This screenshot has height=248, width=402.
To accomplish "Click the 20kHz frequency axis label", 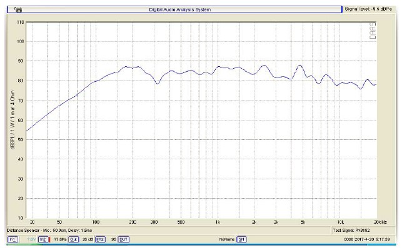I will pyautogui.click(x=381, y=222).
